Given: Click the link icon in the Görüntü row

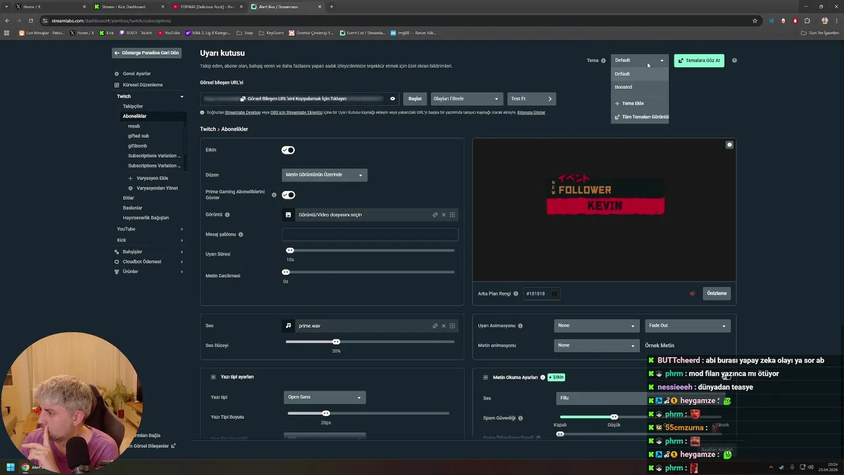Looking at the screenshot, I should (x=435, y=214).
